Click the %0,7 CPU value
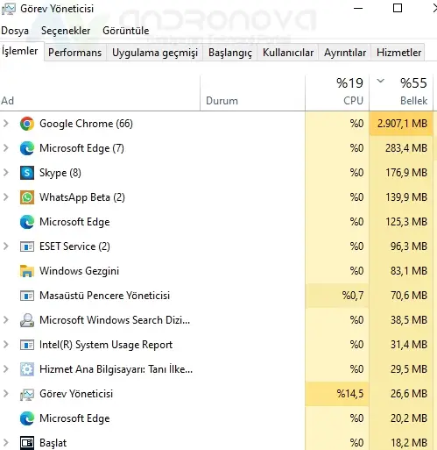Image resolution: width=437 pixels, height=450 pixels. point(353,296)
